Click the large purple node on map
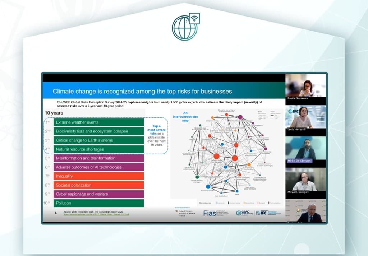The width and height of the screenshot is (368, 256). point(240,117)
